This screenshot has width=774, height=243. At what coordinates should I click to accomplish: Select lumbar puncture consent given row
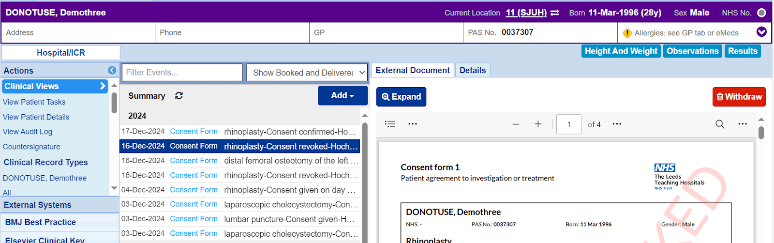(239, 219)
